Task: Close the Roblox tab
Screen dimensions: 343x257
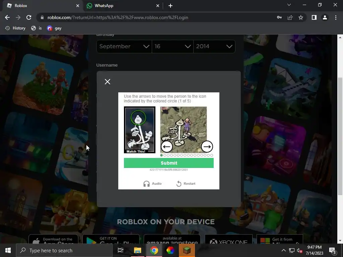Action: click(78, 6)
